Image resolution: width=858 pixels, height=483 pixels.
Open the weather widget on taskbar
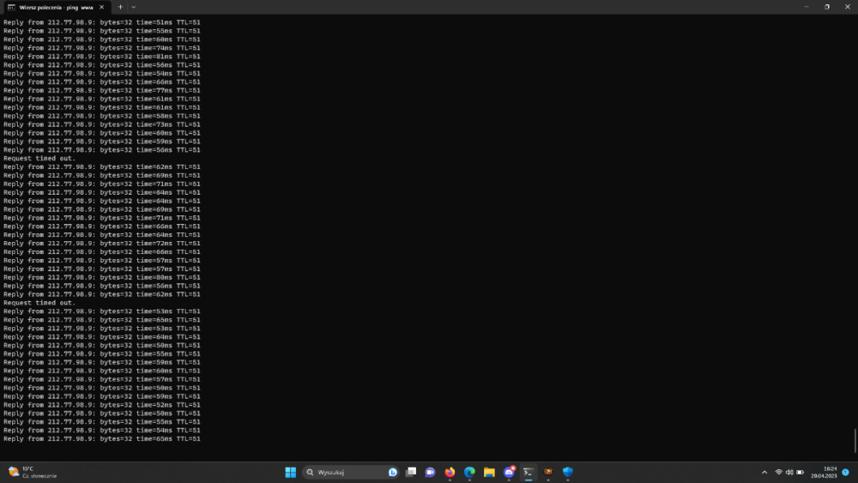pyautogui.click(x=32, y=472)
